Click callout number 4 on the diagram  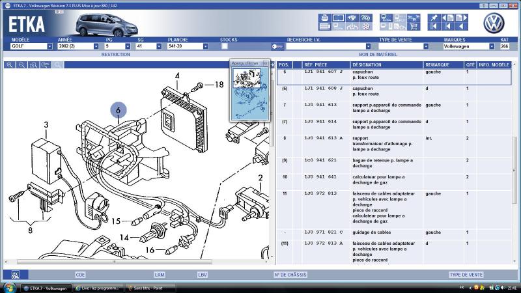(x=177, y=76)
